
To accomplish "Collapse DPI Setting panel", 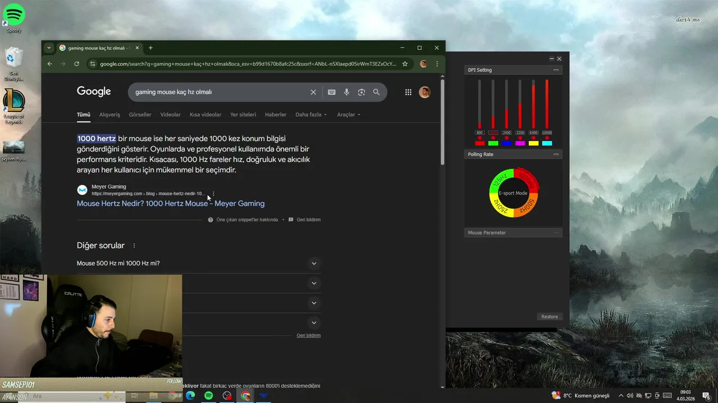I will tap(556, 70).
